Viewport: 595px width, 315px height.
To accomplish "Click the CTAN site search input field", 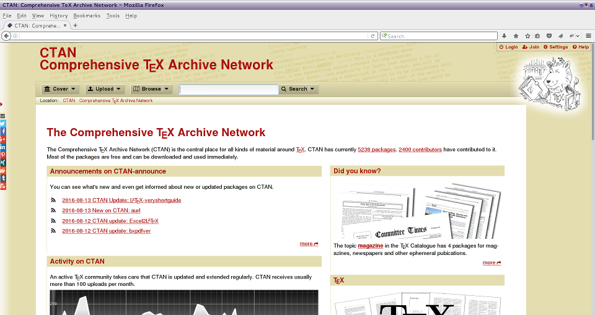I will pos(229,90).
